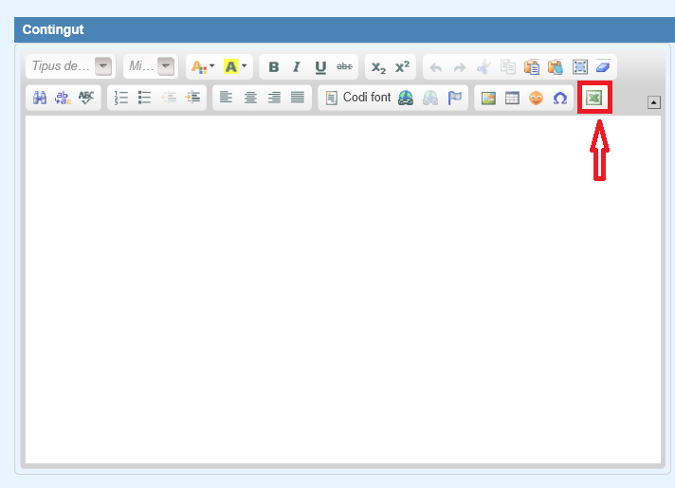Toggle bold formatting
The width and height of the screenshot is (675, 488).
[274, 67]
